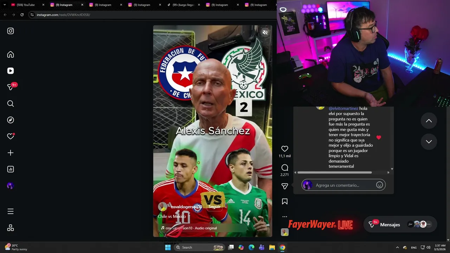This screenshot has height=253, width=450.
Task: Open the Reels section in the sidebar
Action: pos(11,71)
